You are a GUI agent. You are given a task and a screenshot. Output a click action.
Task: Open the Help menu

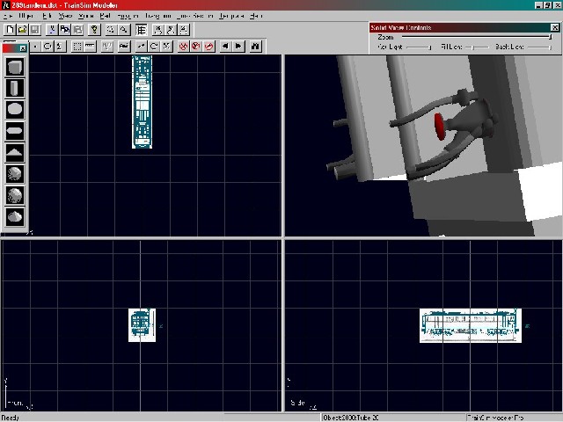point(256,16)
